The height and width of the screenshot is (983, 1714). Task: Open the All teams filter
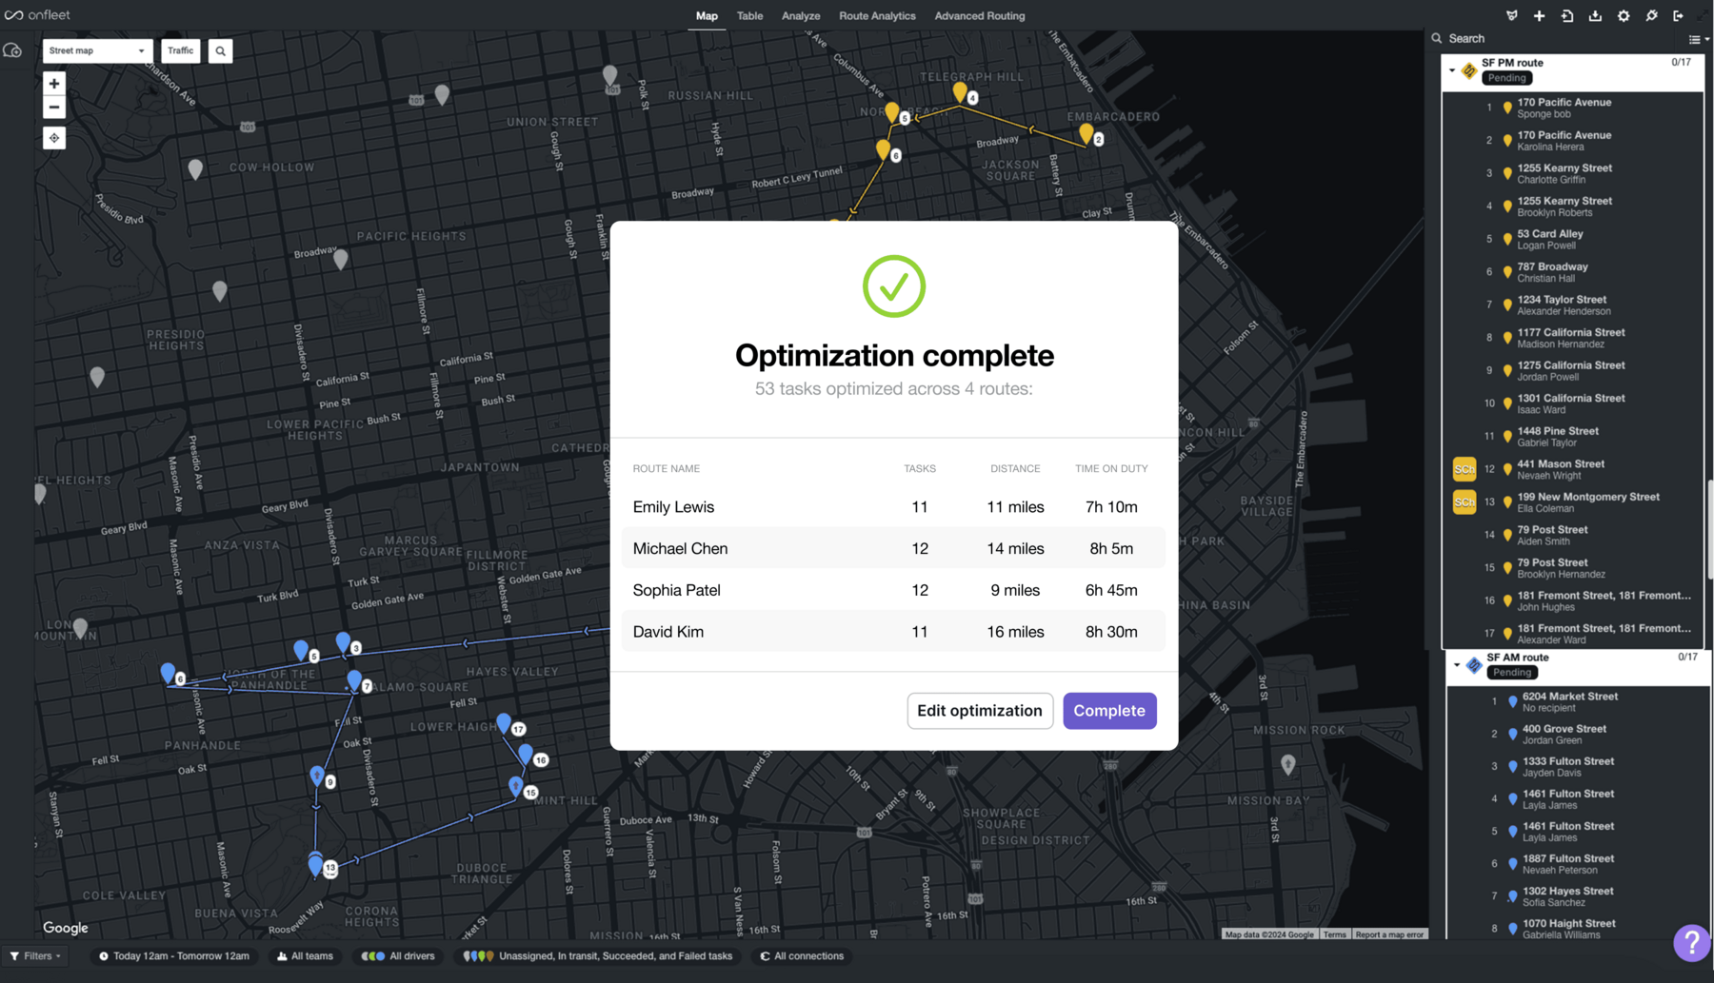click(305, 956)
